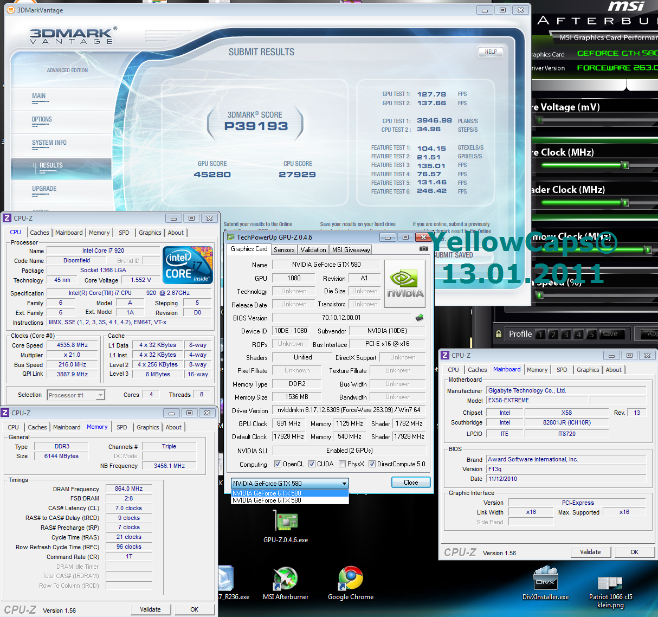Click the 3DMark score P39193 display

(x=256, y=126)
